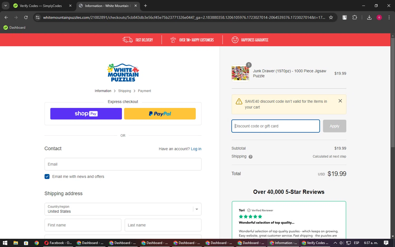Click Information breadcrumb
This screenshot has height=247, width=395.
pyautogui.click(x=103, y=91)
